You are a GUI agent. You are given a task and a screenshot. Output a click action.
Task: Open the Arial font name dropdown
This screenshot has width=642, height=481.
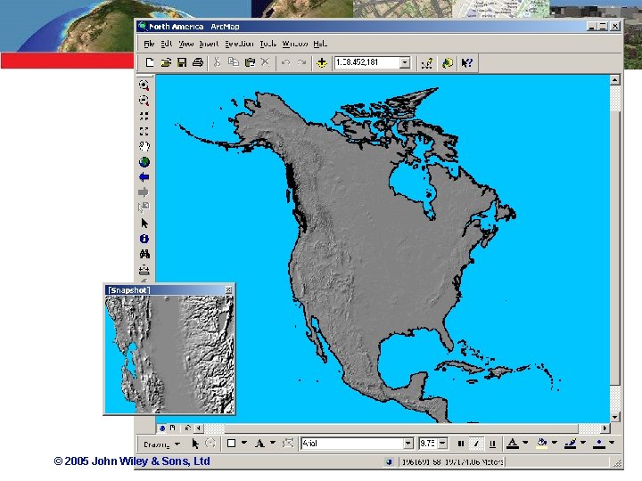tap(407, 444)
